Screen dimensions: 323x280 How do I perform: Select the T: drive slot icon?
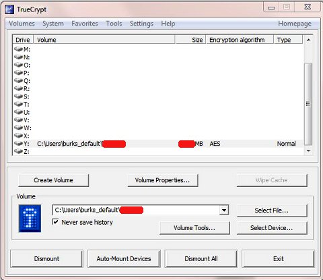click(18, 104)
